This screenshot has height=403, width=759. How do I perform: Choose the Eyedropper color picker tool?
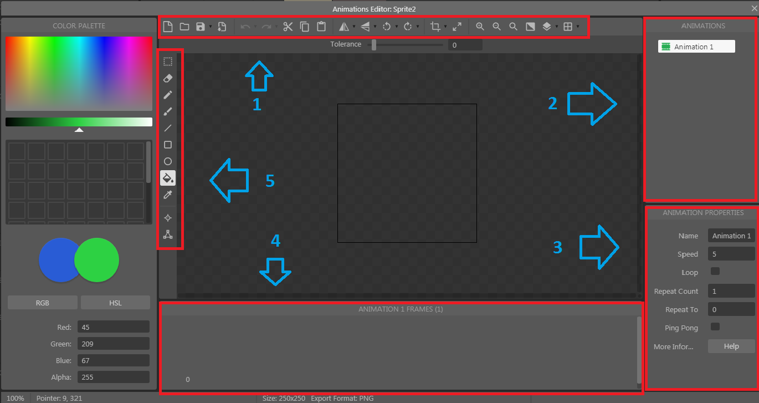click(168, 195)
